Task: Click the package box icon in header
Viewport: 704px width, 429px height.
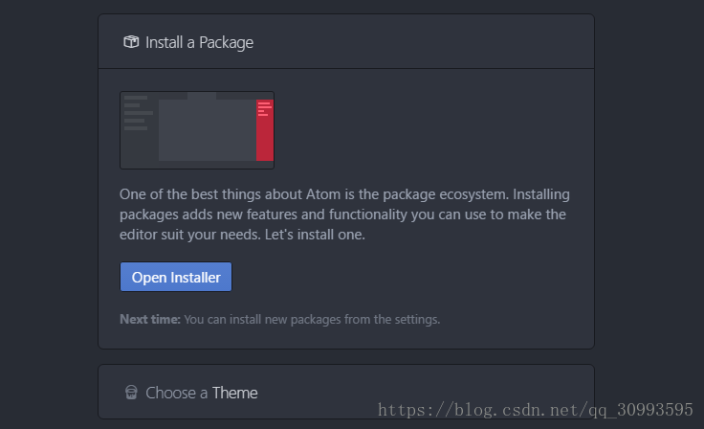Action: coord(131,42)
